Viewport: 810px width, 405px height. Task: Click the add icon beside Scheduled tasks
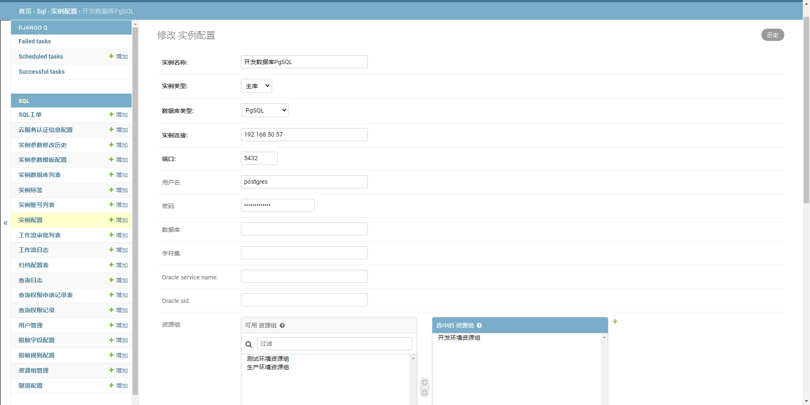tap(111, 56)
